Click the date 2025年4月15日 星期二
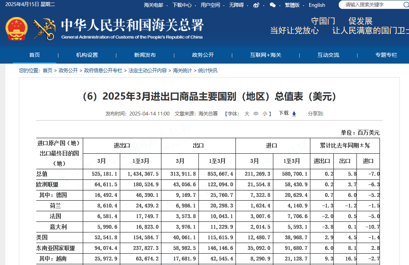The width and height of the screenshot is (409, 265). (x=30, y=5)
